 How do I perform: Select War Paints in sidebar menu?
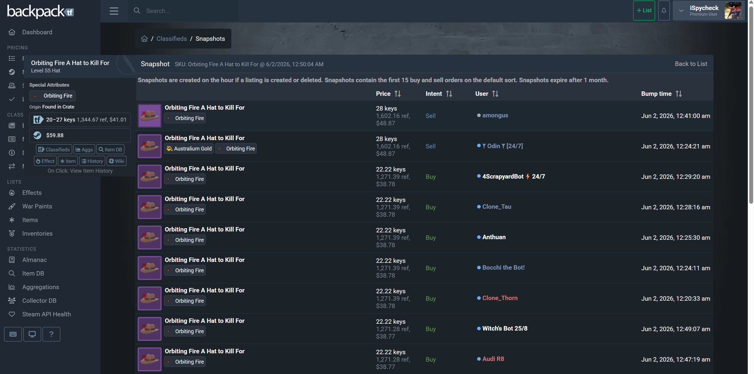tap(37, 206)
